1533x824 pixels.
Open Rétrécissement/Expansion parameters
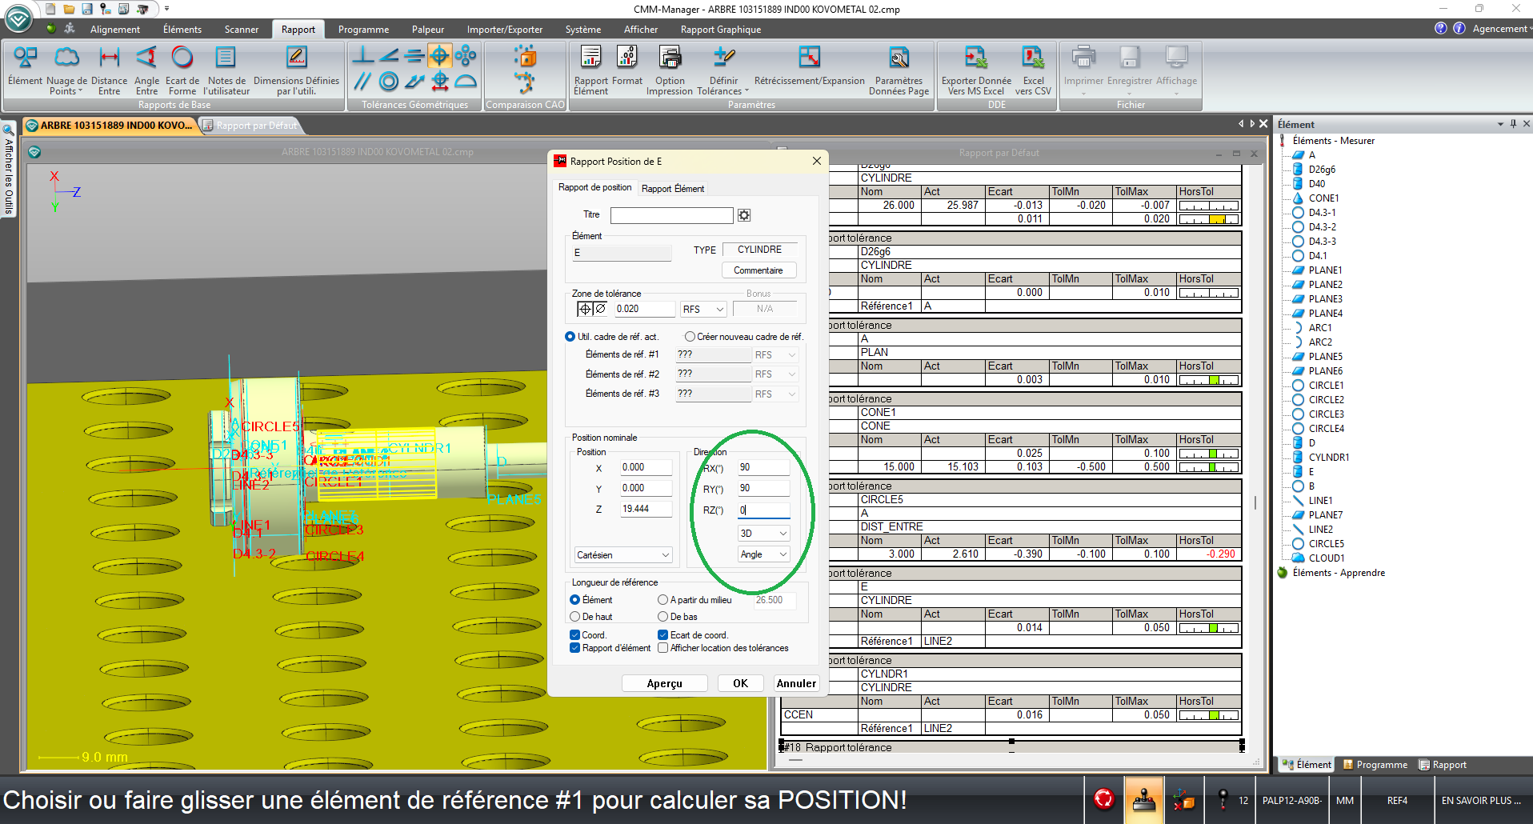point(810,66)
